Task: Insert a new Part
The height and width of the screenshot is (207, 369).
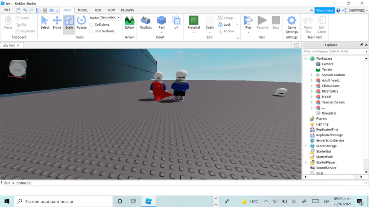Action: (162, 22)
